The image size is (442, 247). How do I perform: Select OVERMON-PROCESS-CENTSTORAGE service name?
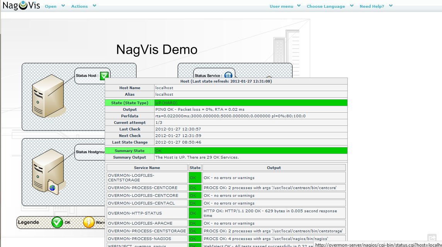147,231
